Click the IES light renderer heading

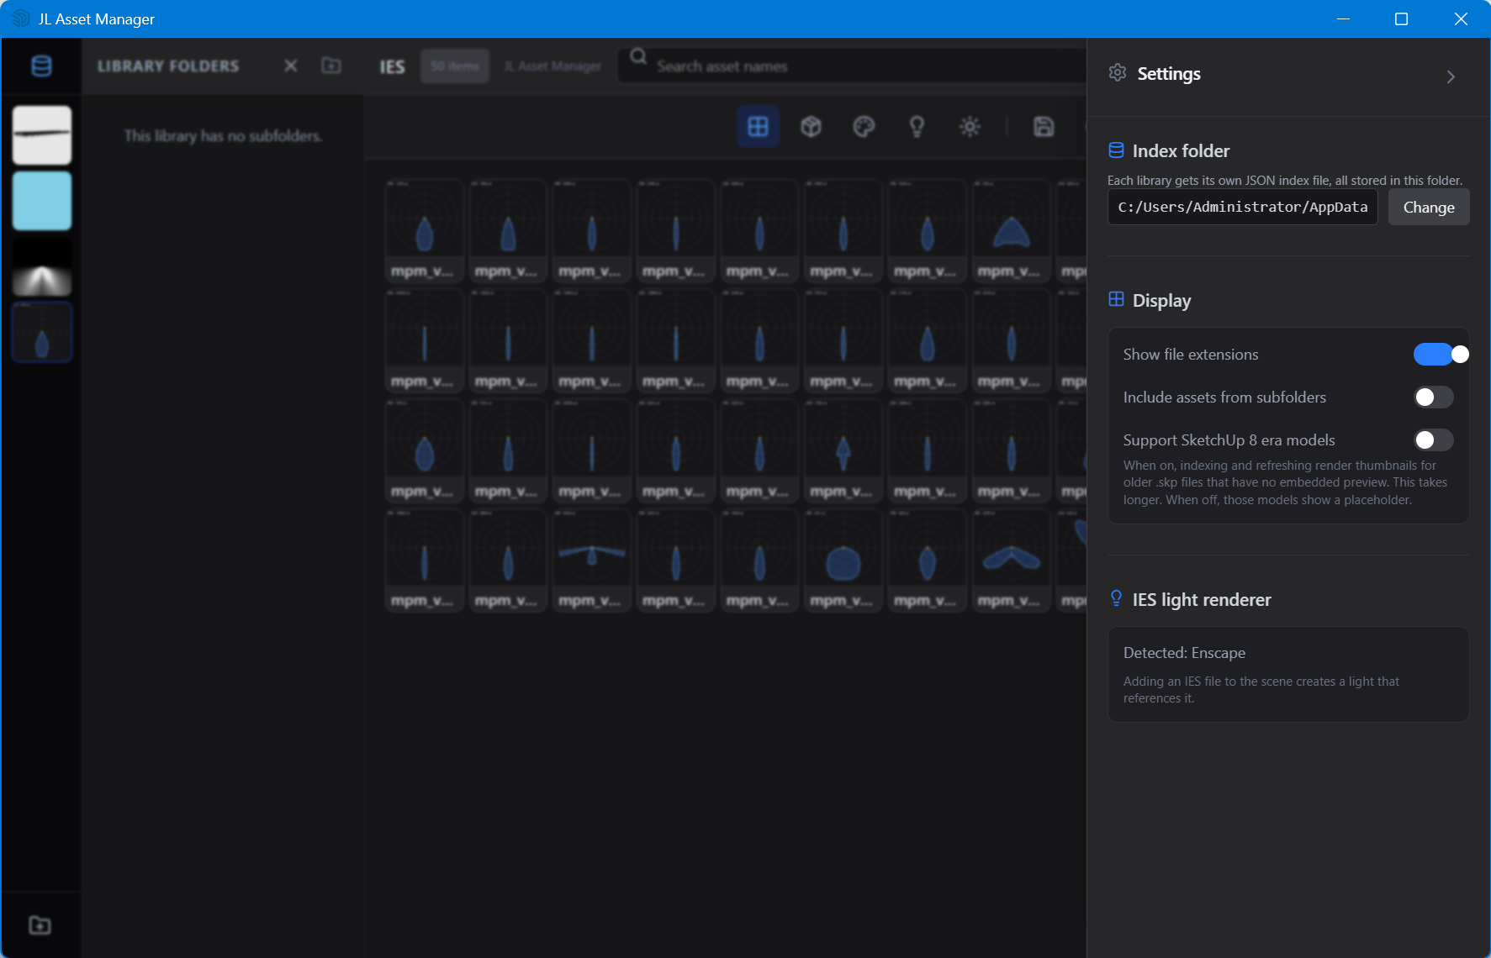pyautogui.click(x=1202, y=600)
